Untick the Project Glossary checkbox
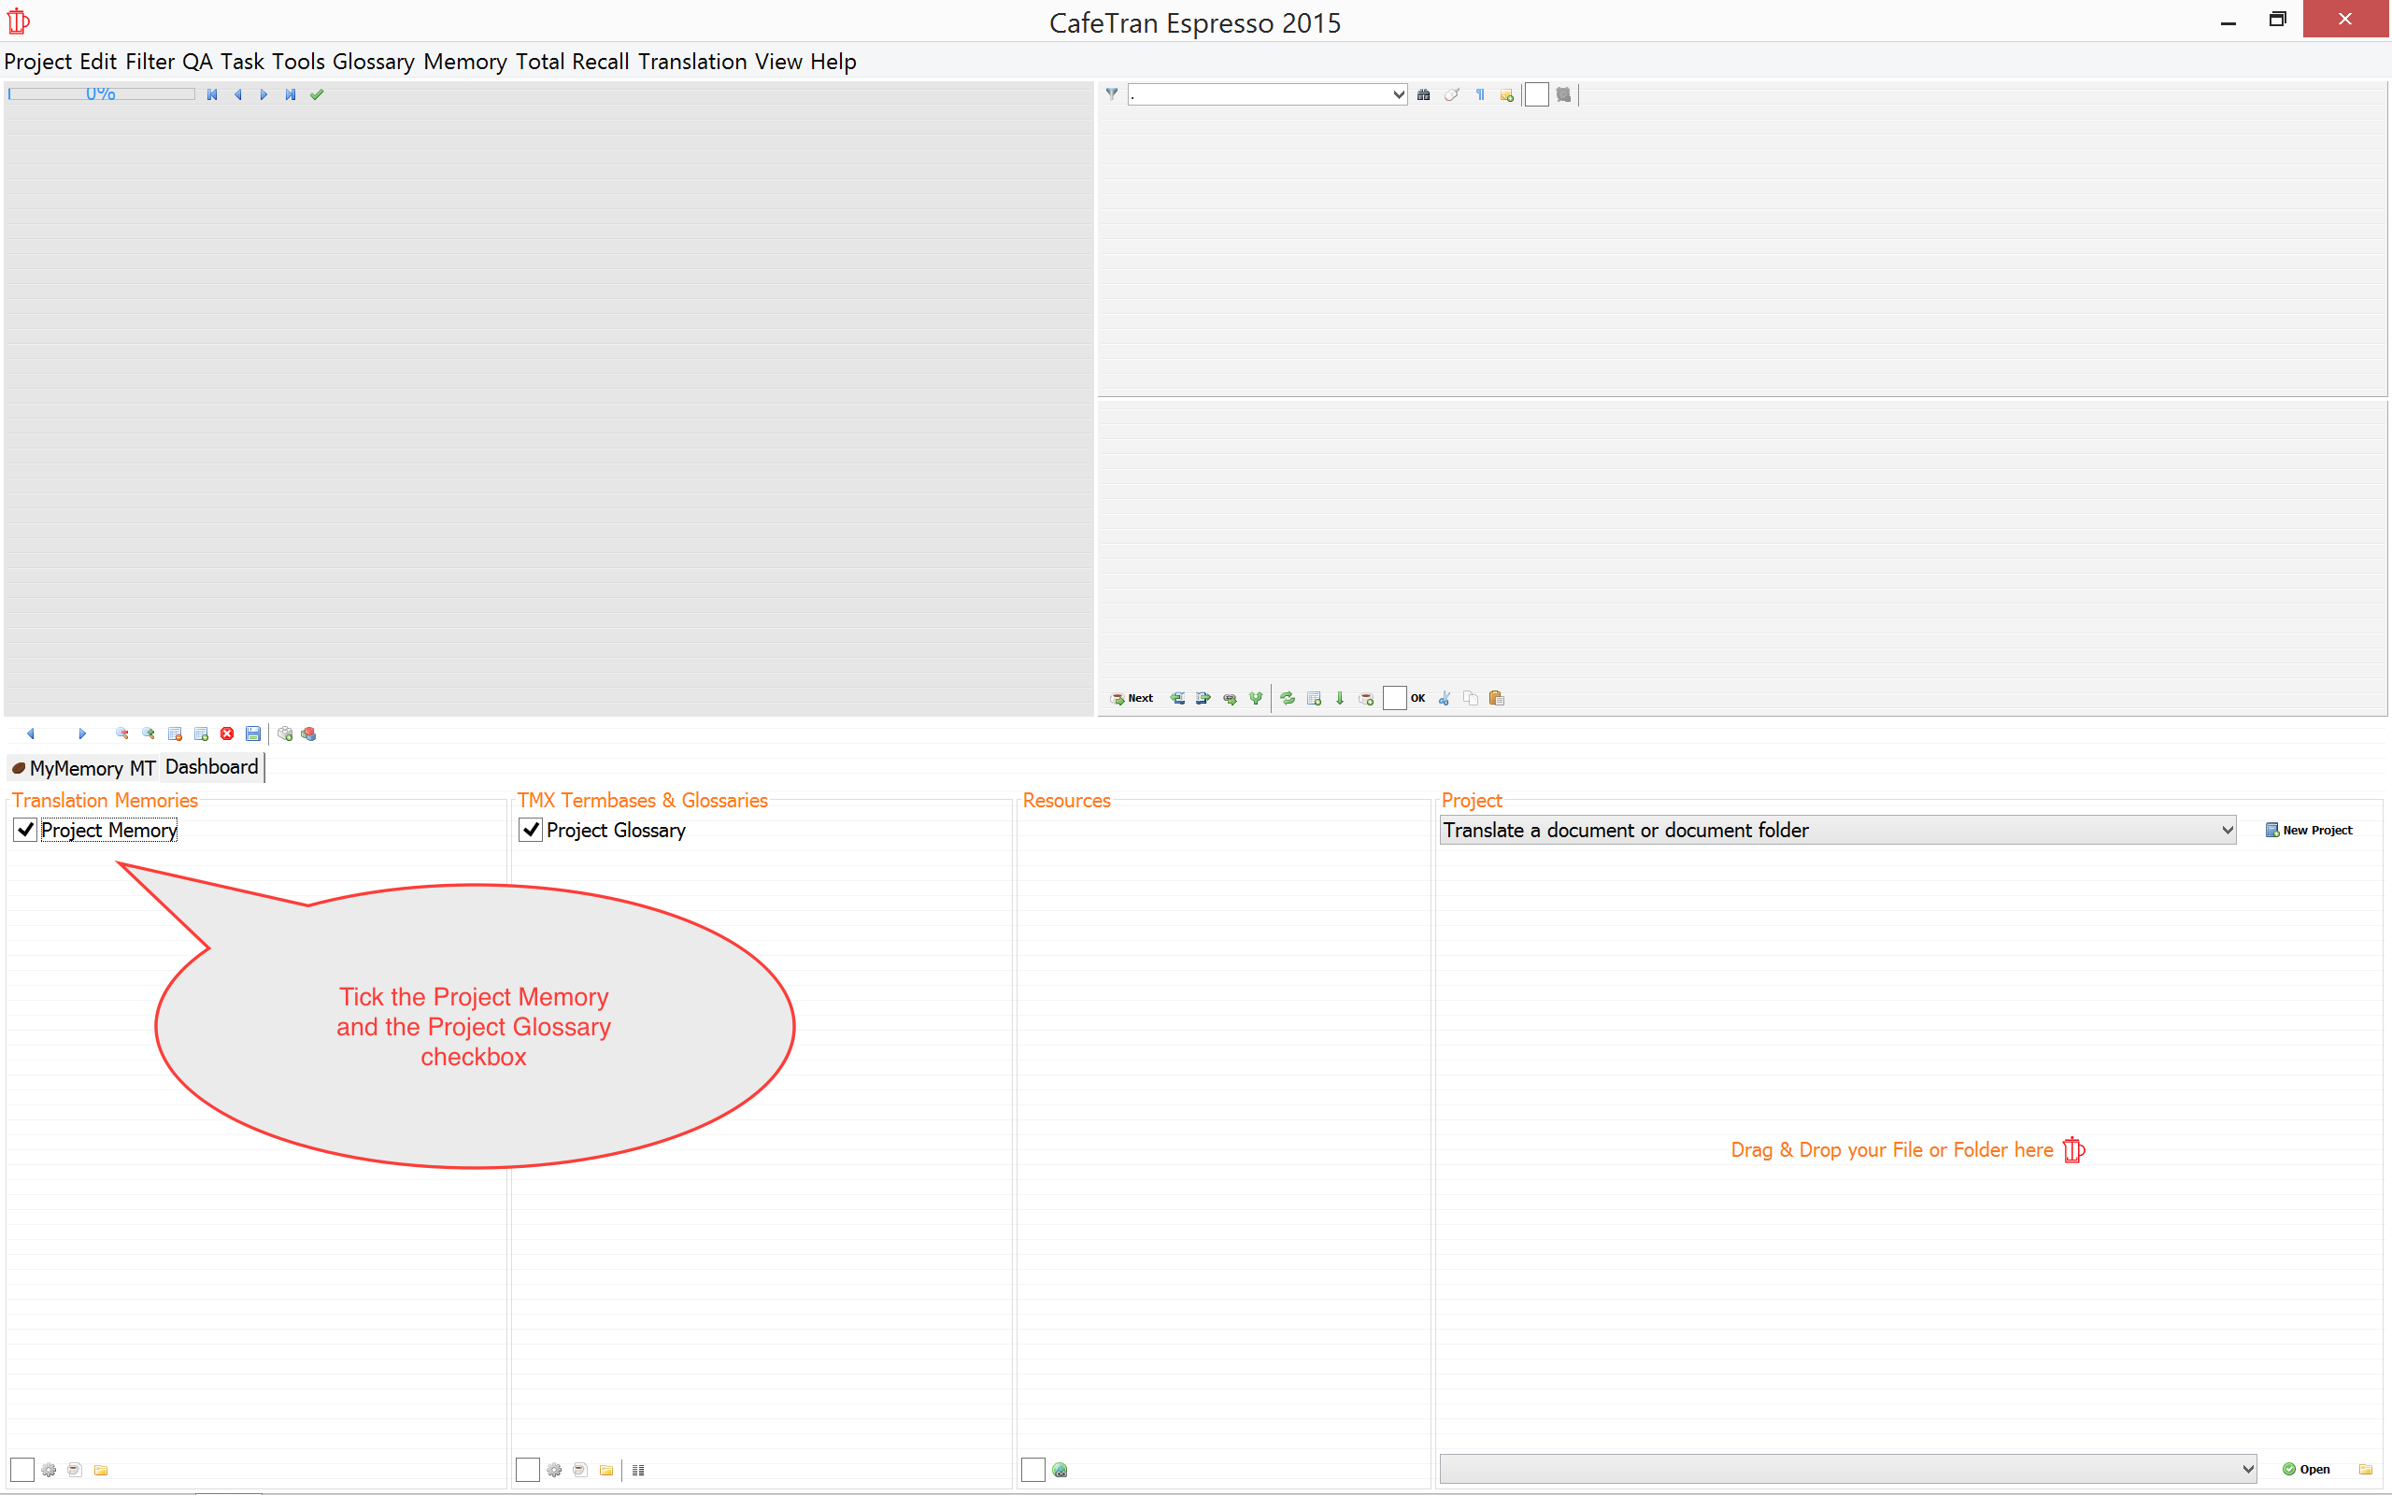Viewport: 2392px width, 1495px height. tap(531, 830)
